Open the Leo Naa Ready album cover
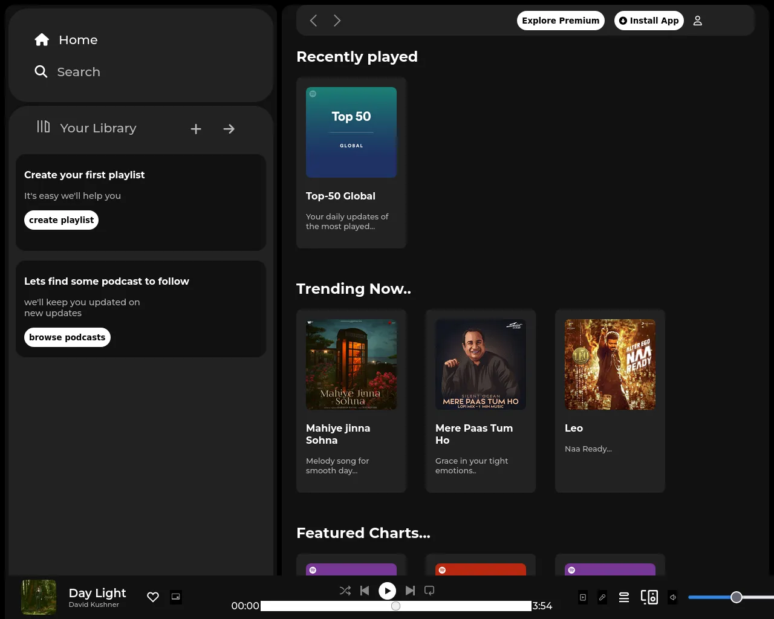This screenshot has width=774, height=619. click(x=610, y=365)
